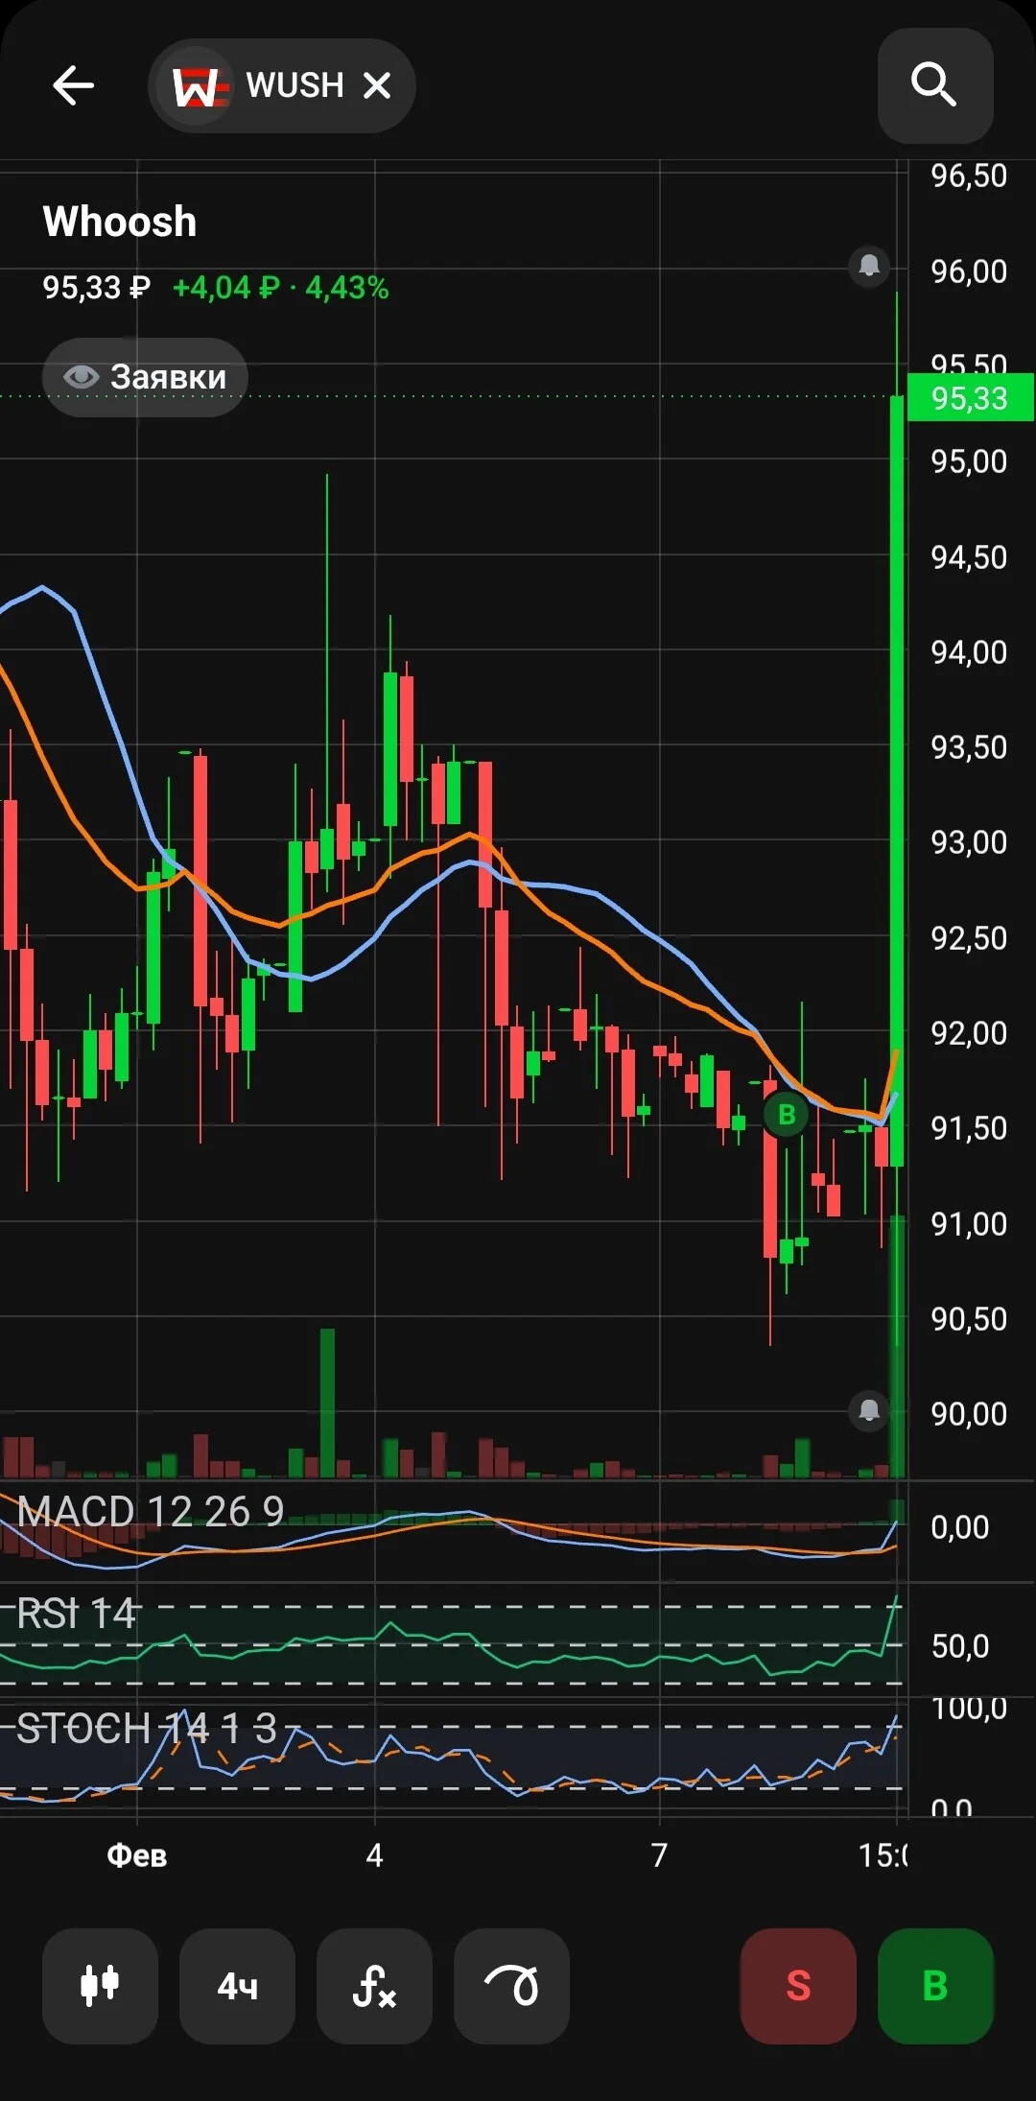Tap the 4 date axis label
This screenshot has height=2101, width=1036.
(374, 1855)
